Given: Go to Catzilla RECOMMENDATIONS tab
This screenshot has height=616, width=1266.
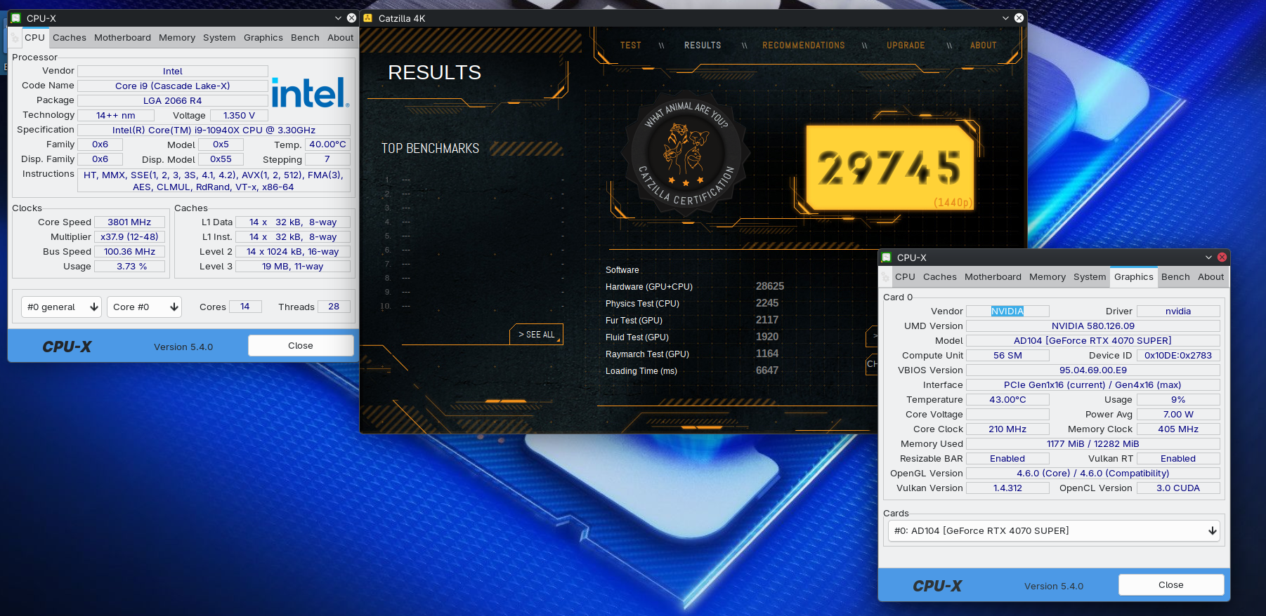Looking at the screenshot, I should [804, 46].
